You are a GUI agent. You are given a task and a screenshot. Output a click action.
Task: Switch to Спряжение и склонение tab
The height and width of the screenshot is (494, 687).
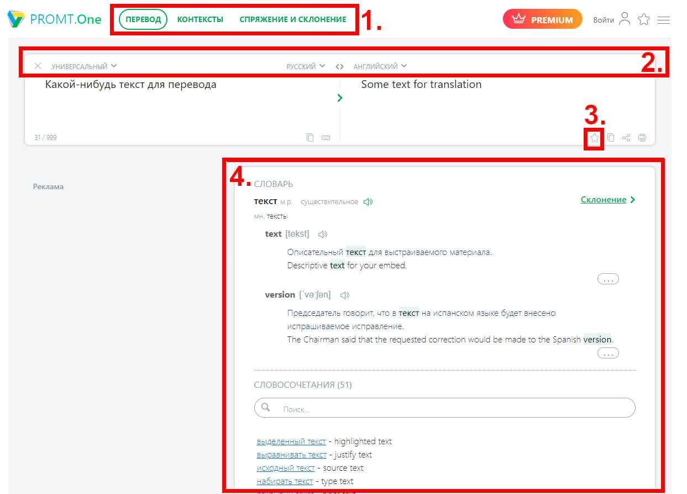tap(292, 19)
